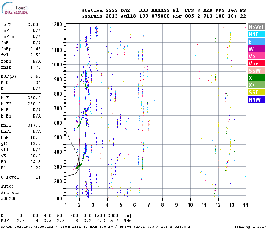This screenshot has width=267, height=229.
Task: Click the B1 value 5.27
Action: (x=35, y=168)
